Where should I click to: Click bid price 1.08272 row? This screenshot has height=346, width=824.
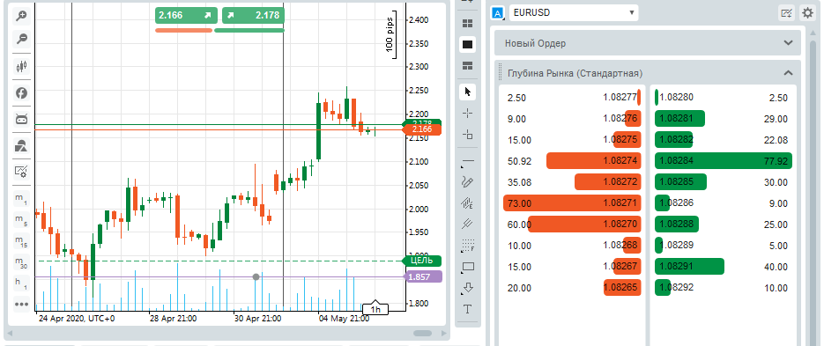coord(571,182)
